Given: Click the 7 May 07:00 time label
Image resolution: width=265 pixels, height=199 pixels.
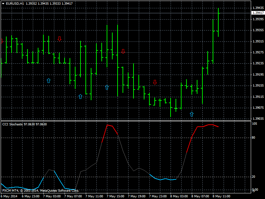Looking at the screenshot, I should [x=73, y=196].
